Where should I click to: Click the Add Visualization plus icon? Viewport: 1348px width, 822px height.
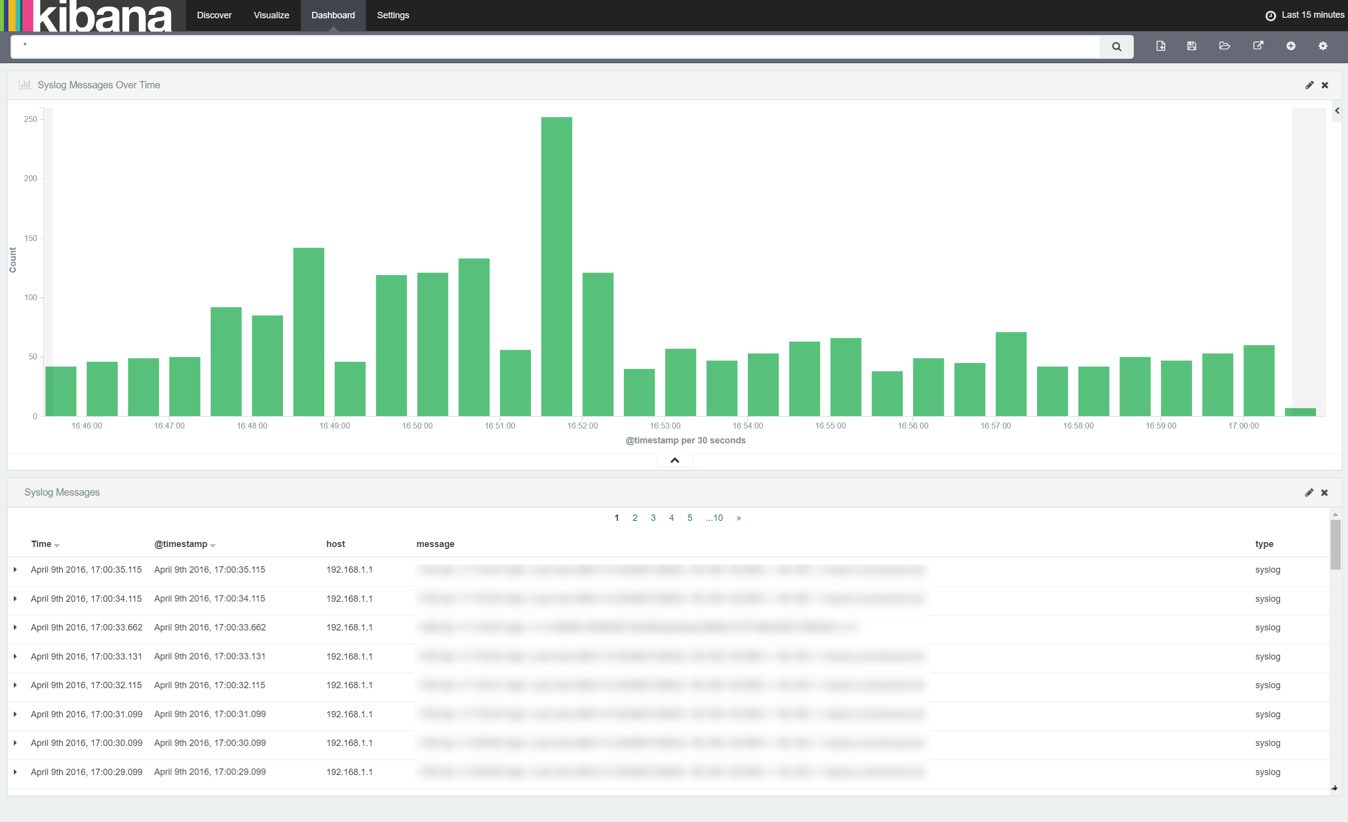tap(1291, 46)
